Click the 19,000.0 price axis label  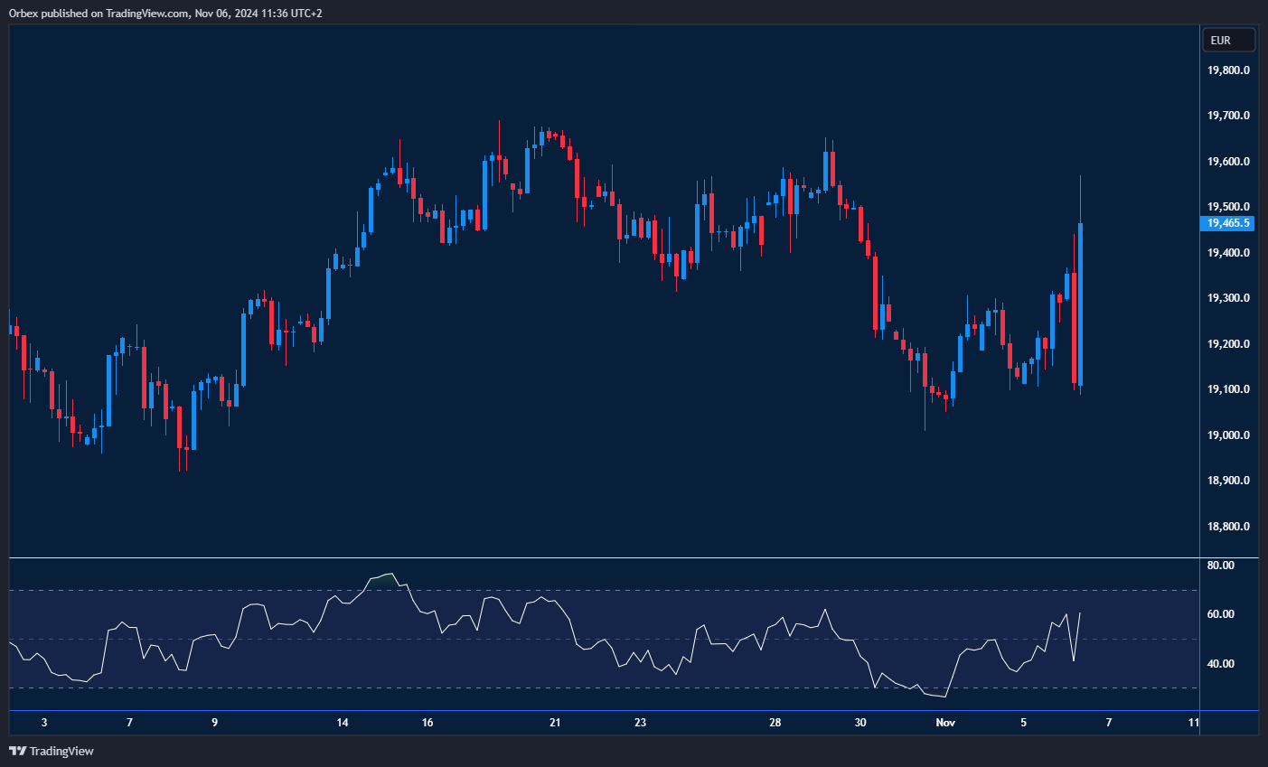point(1228,435)
